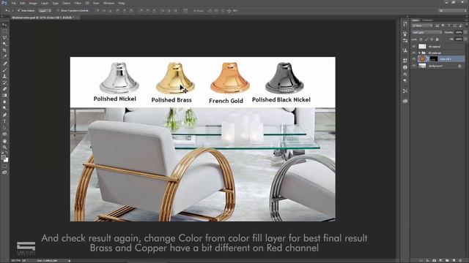
Task: Select the Blur tool
Action: 4,102
